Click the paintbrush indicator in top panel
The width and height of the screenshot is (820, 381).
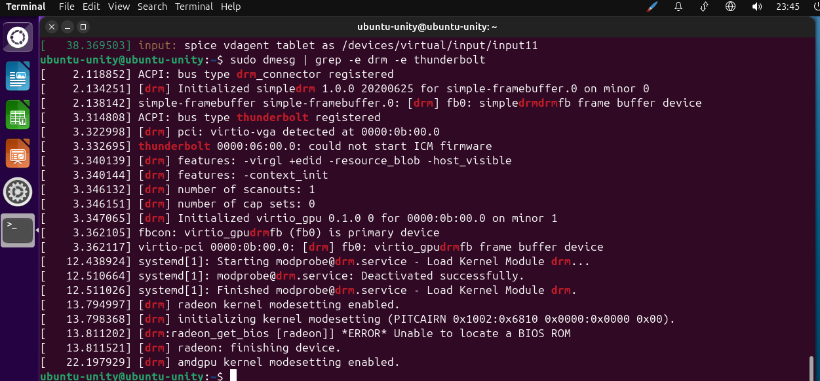(652, 7)
